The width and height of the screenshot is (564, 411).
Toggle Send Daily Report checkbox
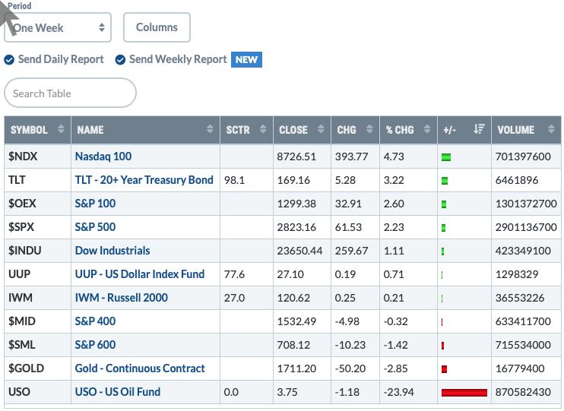(9, 60)
